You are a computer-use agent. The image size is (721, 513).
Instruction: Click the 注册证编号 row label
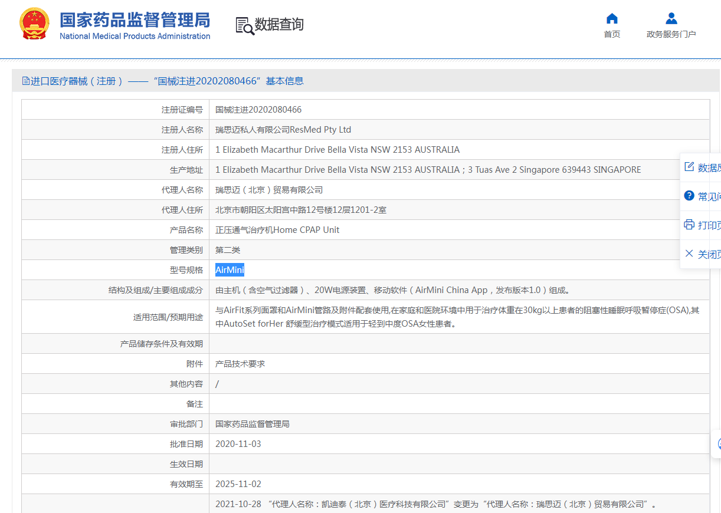(182, 110)
